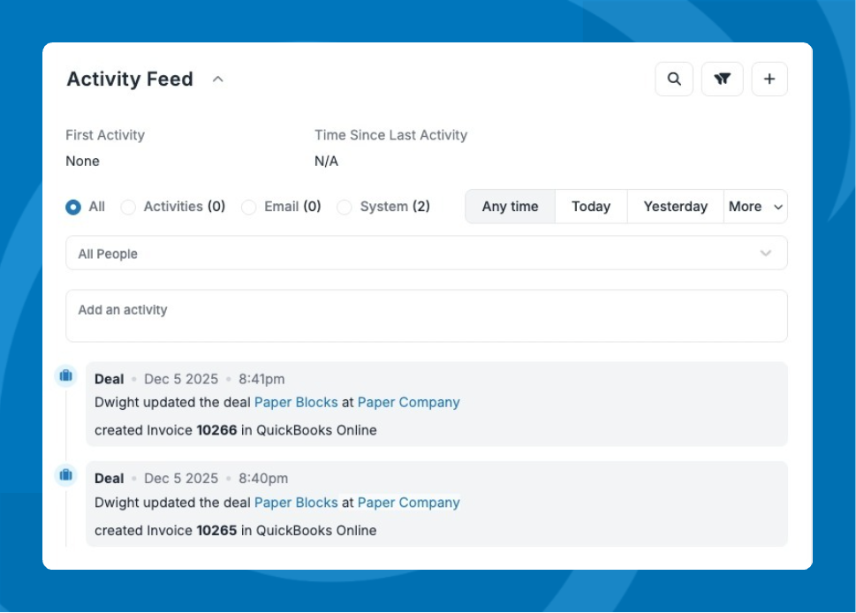856x613 pixels.
Task: Select Activities (0) radio filter
Action: pos(128,207)
